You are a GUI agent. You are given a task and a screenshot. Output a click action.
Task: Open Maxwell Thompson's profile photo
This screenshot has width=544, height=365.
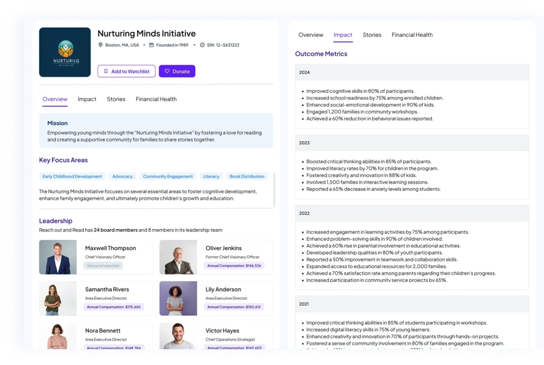tap(58, 257)
